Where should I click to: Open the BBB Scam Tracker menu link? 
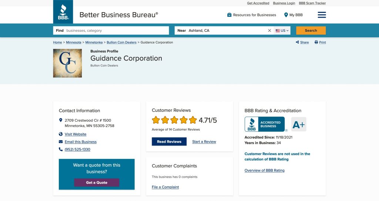point(312,3)
